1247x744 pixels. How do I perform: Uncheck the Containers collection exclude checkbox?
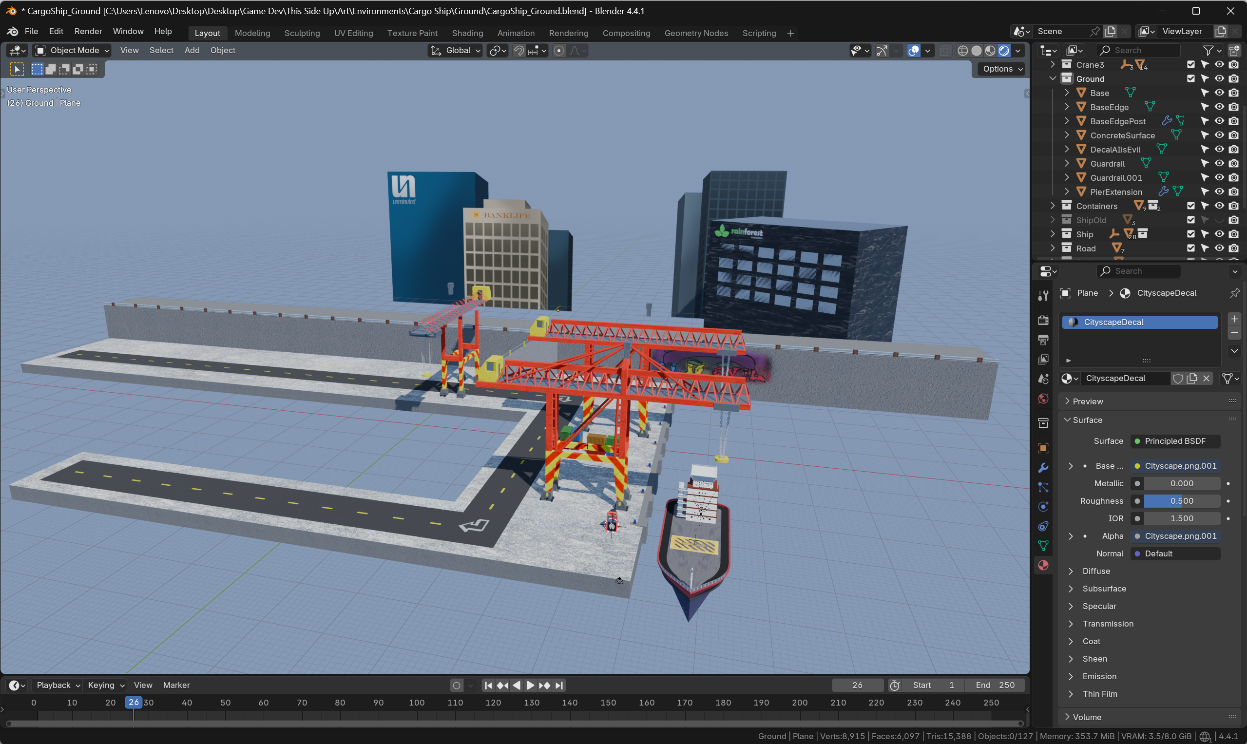click(x=1191, y=206)
